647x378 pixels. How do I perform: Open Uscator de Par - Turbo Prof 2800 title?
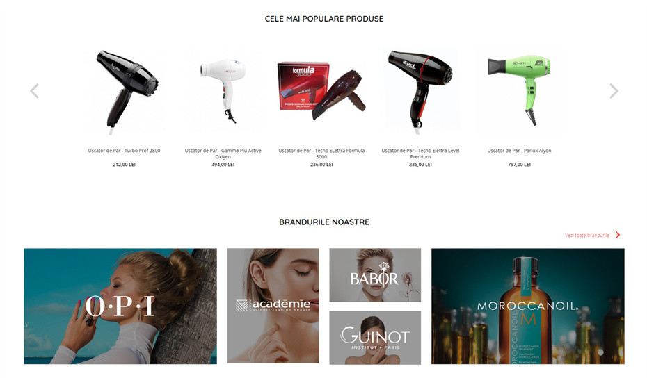coord(125,151)
